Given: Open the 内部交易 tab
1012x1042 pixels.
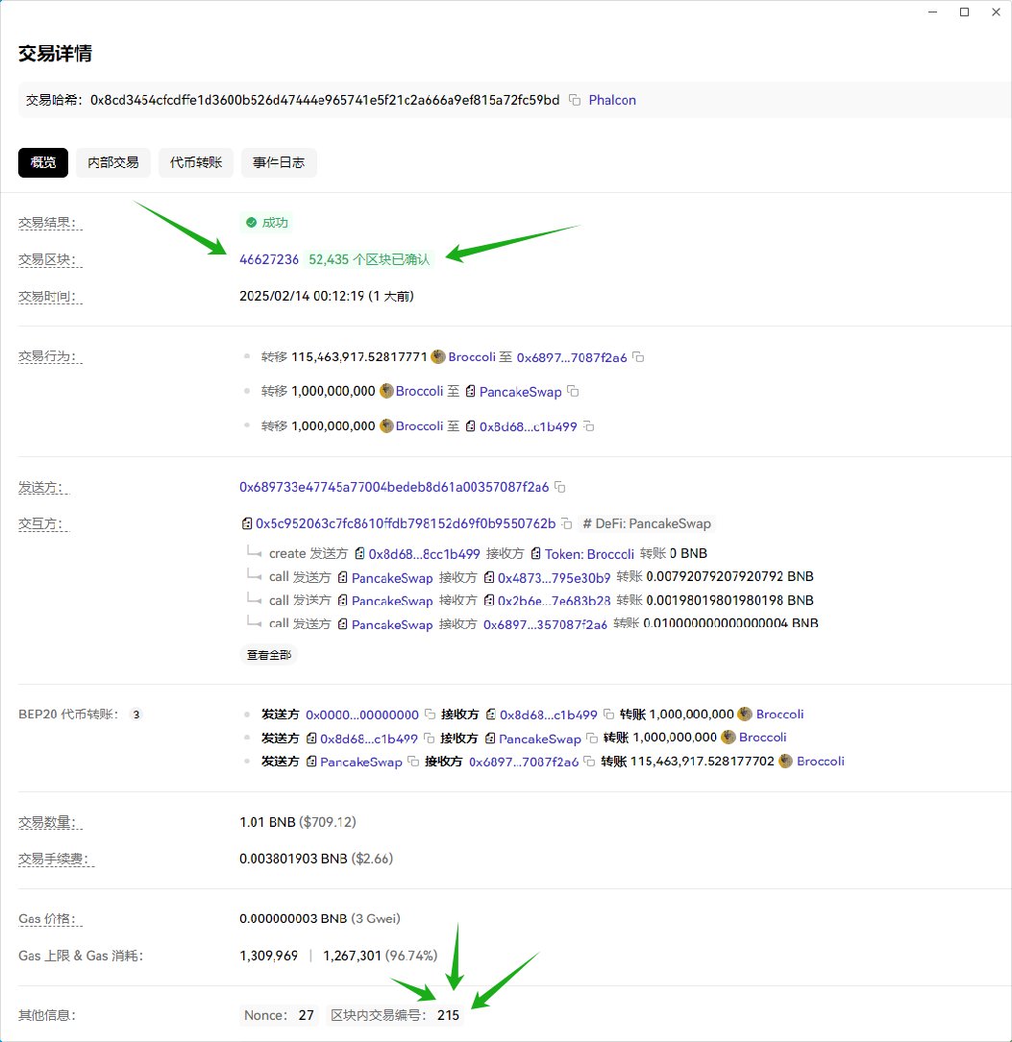Looking at the screenshot, I should [113, 162].
